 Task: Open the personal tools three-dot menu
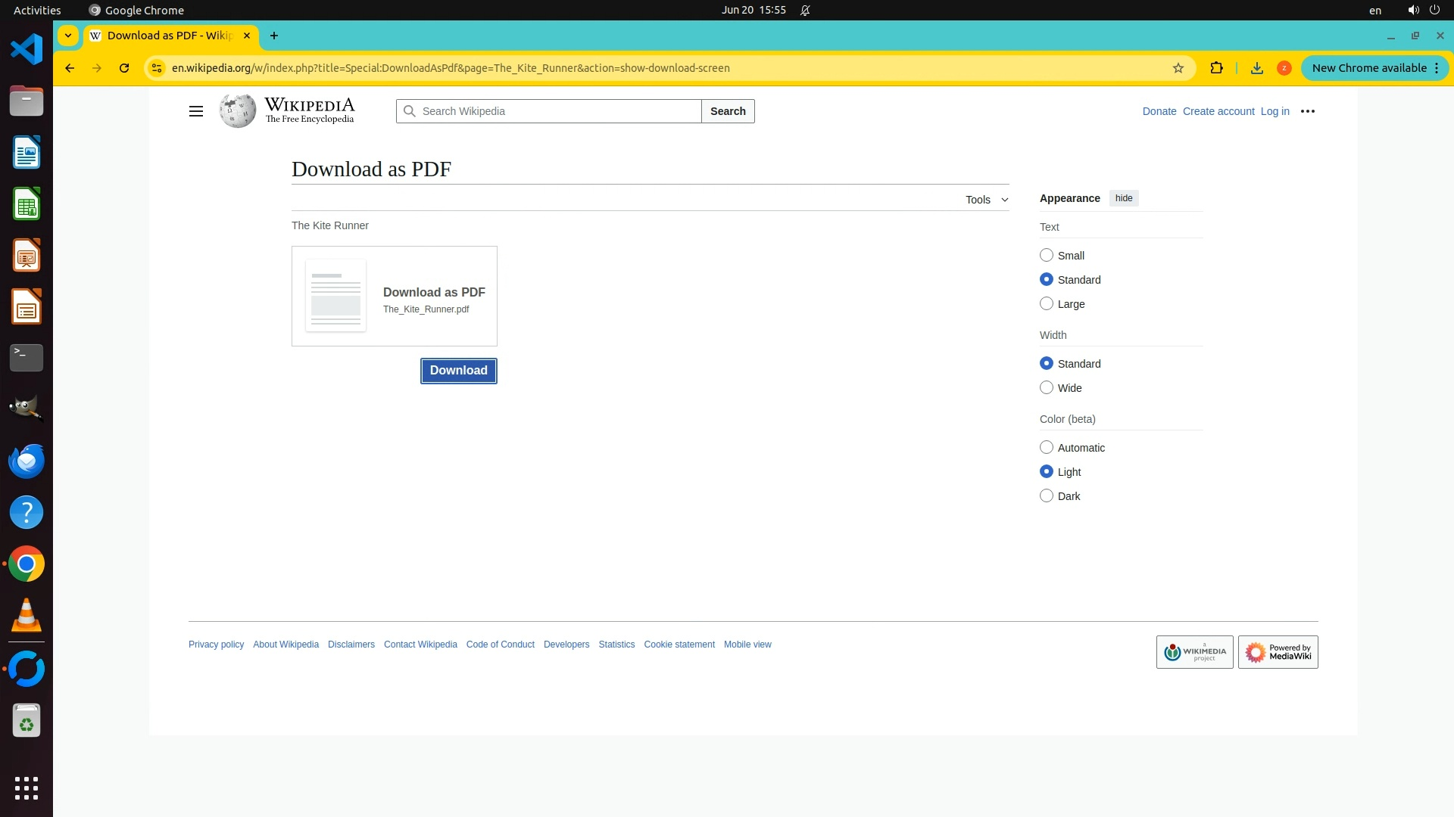point(1307,111)
